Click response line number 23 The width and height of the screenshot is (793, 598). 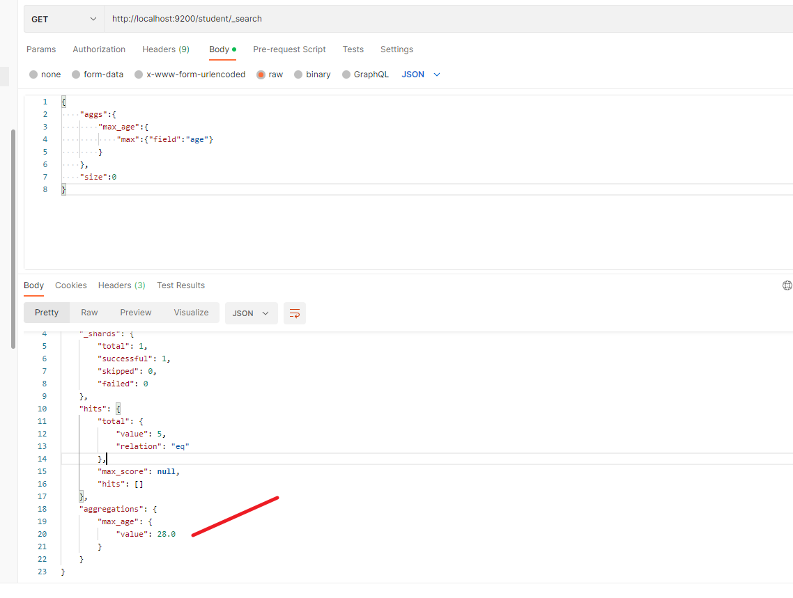point(42,572)
